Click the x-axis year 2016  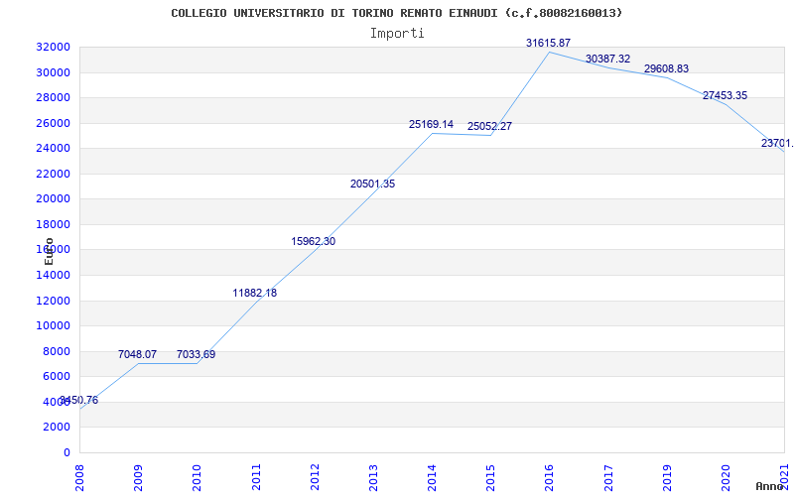point(550,478)
